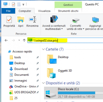Expand Connetti unità di rete dropdown
This screenshot has width=103, height=102.
tap(75, 27)
